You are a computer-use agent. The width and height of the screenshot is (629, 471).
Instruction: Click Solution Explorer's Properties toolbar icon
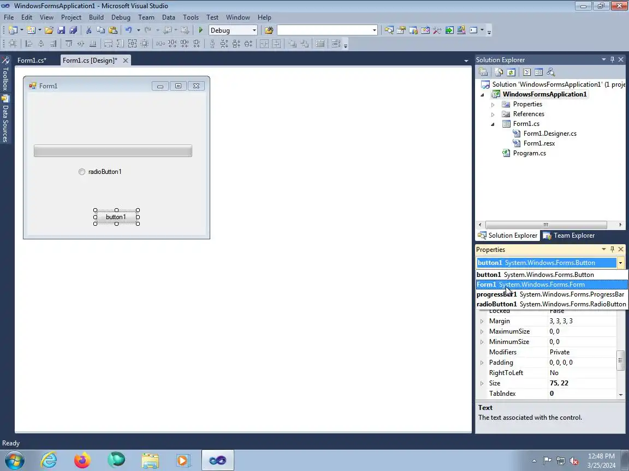[483, 72]
